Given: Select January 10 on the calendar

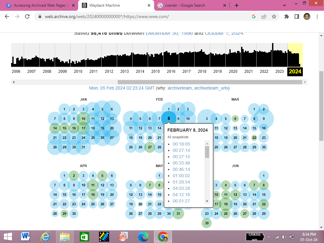Looking at the screenshot, I should [x=83, y=119].
